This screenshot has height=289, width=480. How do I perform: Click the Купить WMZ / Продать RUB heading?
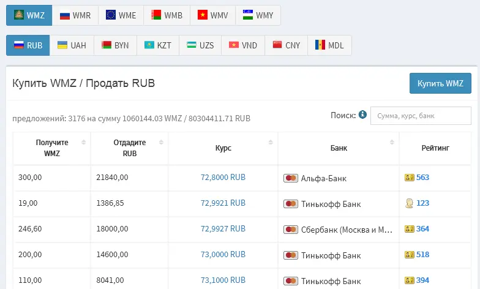tap(83, 83)
